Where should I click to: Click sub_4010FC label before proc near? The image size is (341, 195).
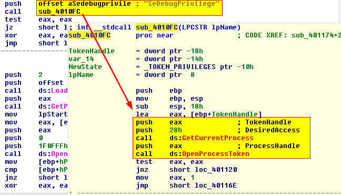coord(89,35)
